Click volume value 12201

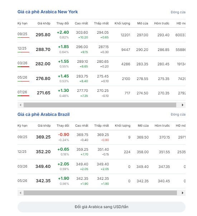click(x=125, y=35)
